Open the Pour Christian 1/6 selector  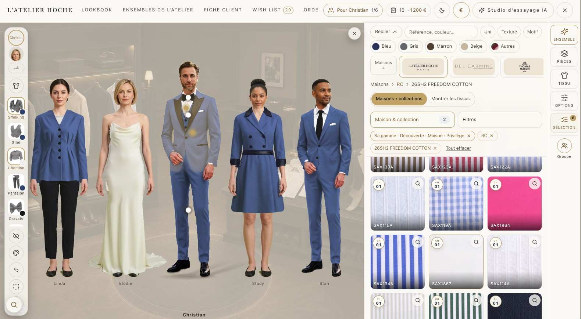point(353,10)
